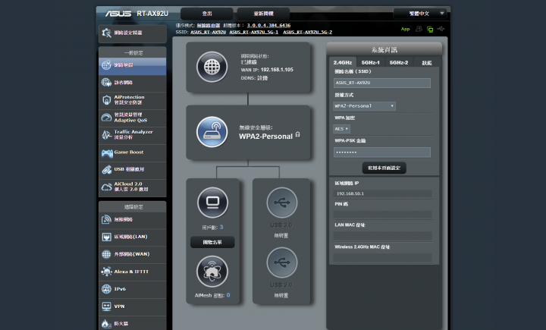Click the WAN IP 192.168.1.105 text
The width and height of the screenshot is (546, 330).
click(x=277, y=70)
